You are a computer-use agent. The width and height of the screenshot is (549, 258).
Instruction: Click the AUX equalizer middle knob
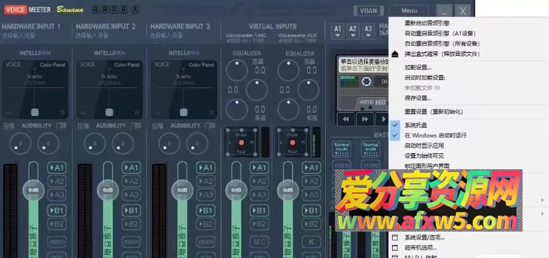coord(309,90)
